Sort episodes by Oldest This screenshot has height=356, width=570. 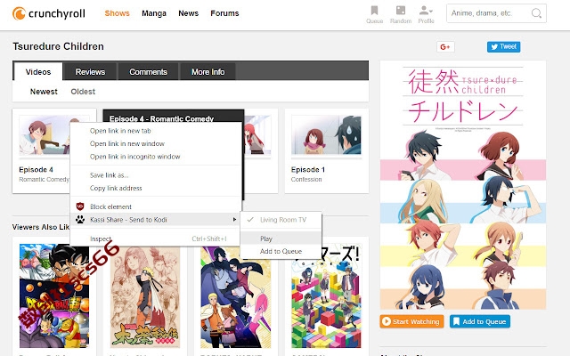click(x=83, y=92)
